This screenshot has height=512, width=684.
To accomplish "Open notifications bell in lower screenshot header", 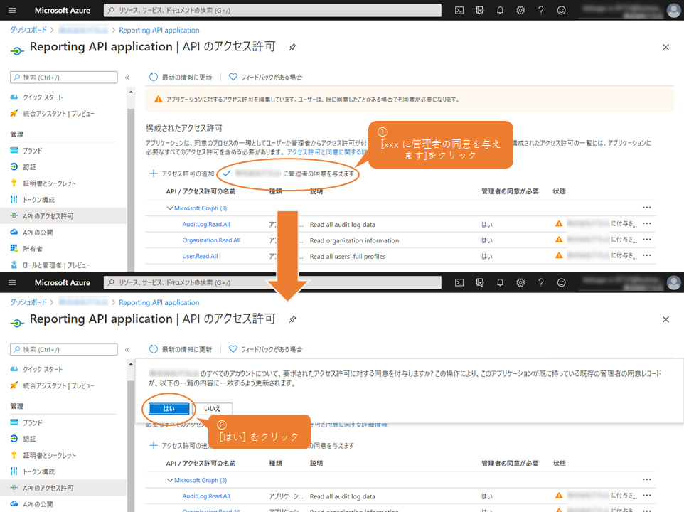I will pos(500,282).
